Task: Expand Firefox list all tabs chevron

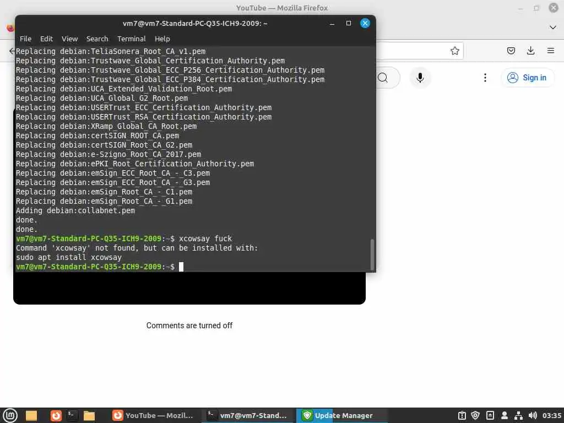Action: tap(553, 28)
